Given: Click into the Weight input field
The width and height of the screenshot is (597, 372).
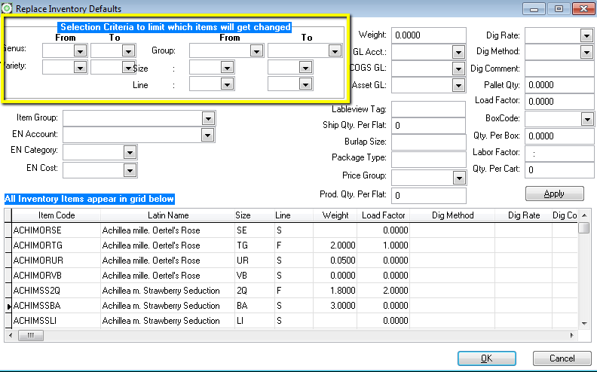Looking at the screenshot, I should click(x=428, y=35).
